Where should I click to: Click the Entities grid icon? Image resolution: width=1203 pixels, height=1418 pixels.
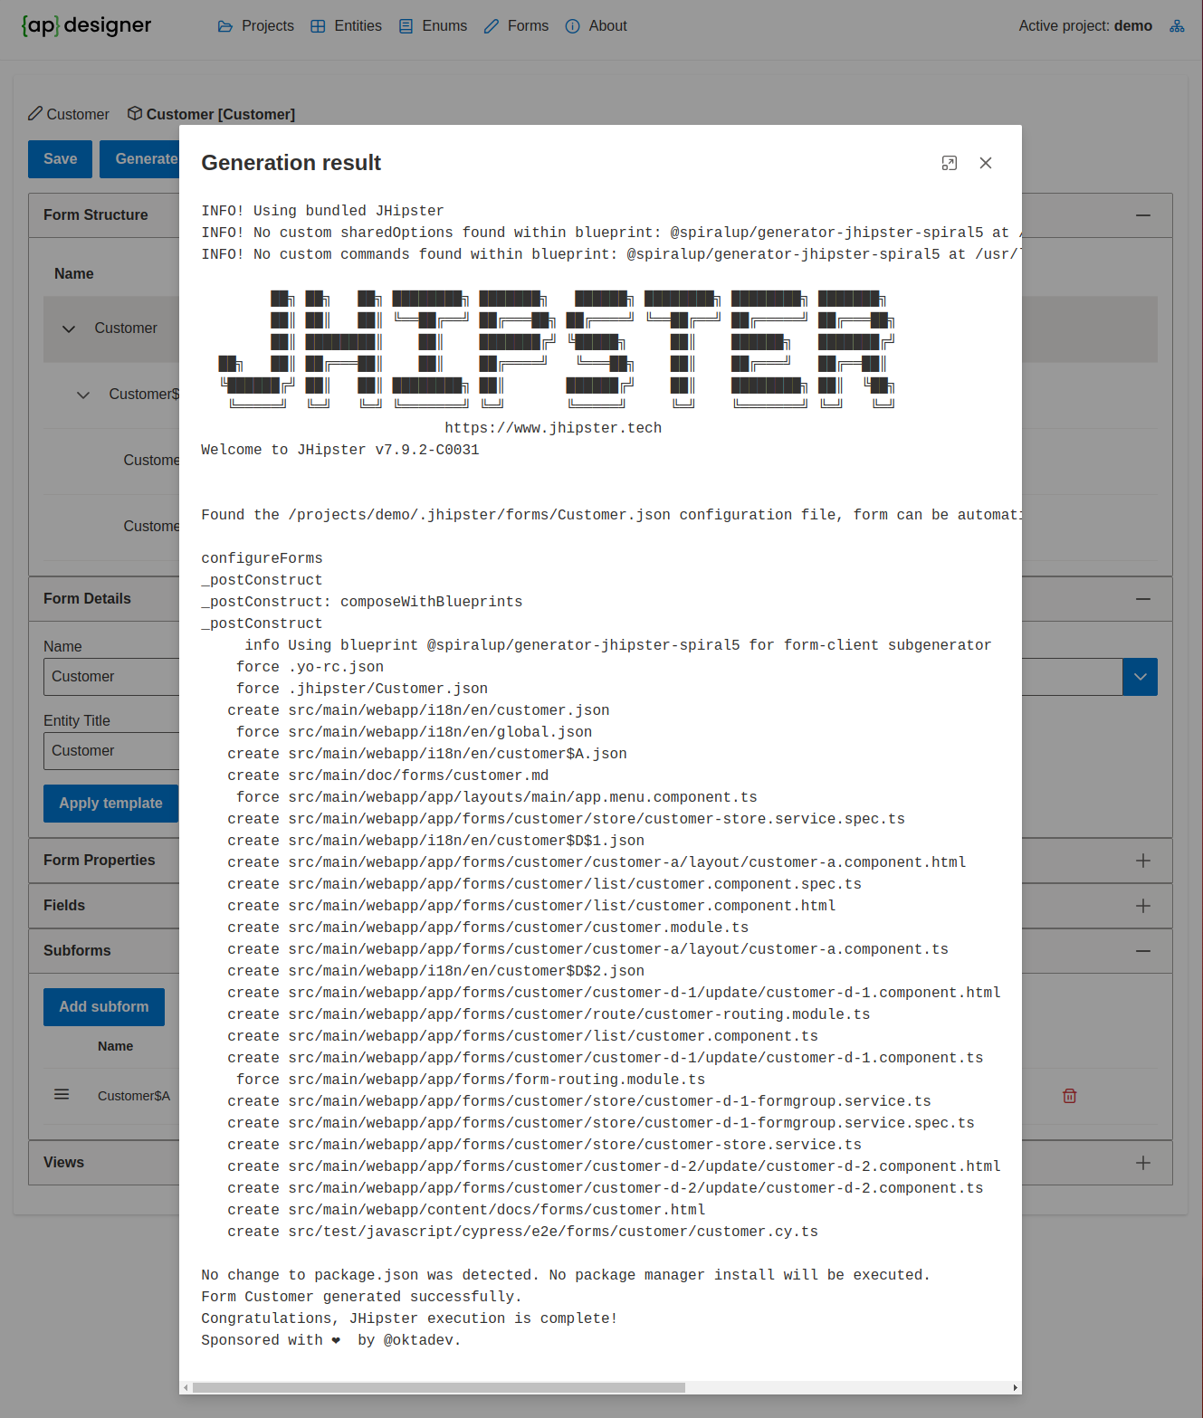318,26
